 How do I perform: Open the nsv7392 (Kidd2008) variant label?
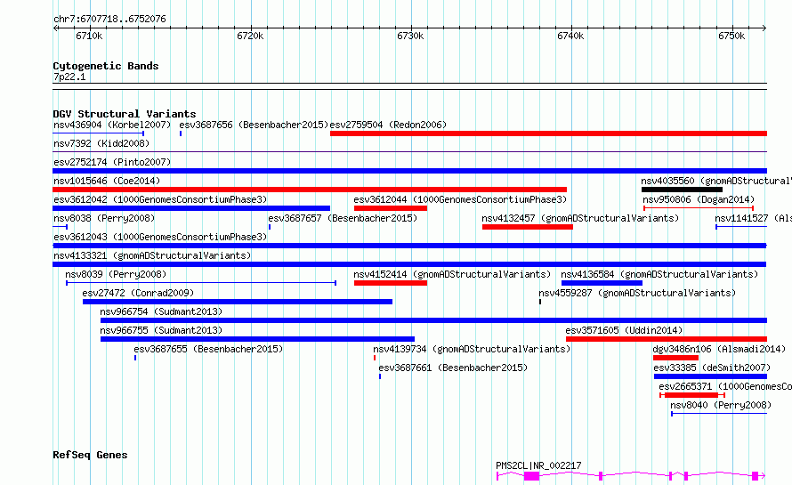(x=101, y=143)
